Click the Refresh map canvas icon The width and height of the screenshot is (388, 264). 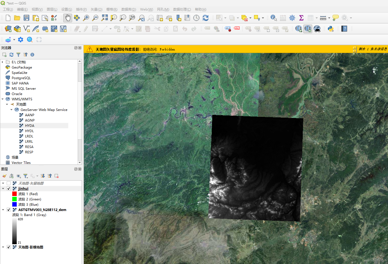(x=206, y=18)
